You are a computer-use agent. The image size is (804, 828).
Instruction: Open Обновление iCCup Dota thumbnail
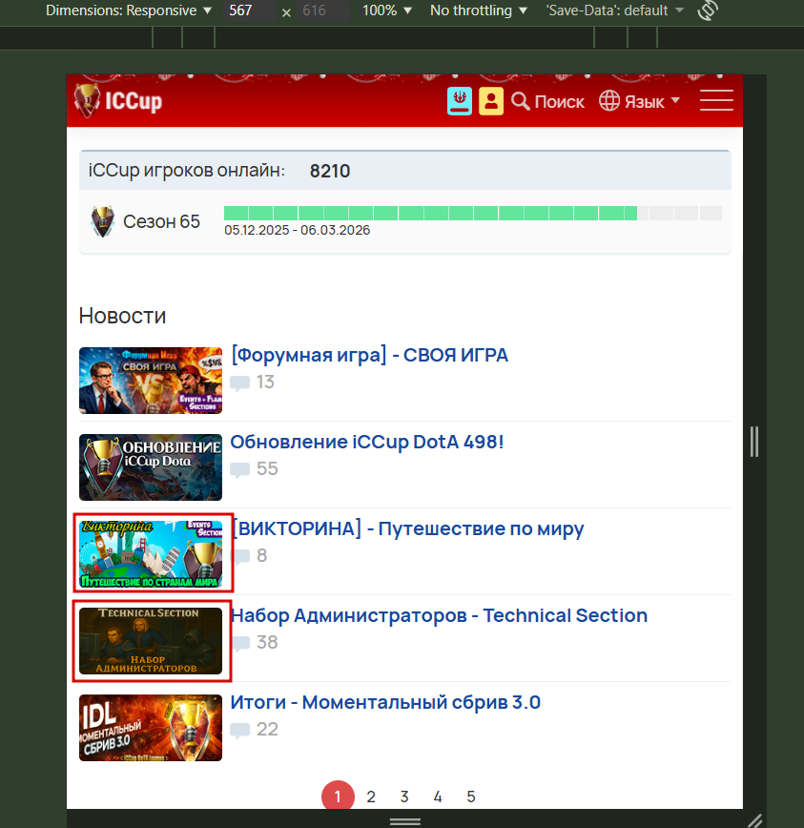click(151, 467)
